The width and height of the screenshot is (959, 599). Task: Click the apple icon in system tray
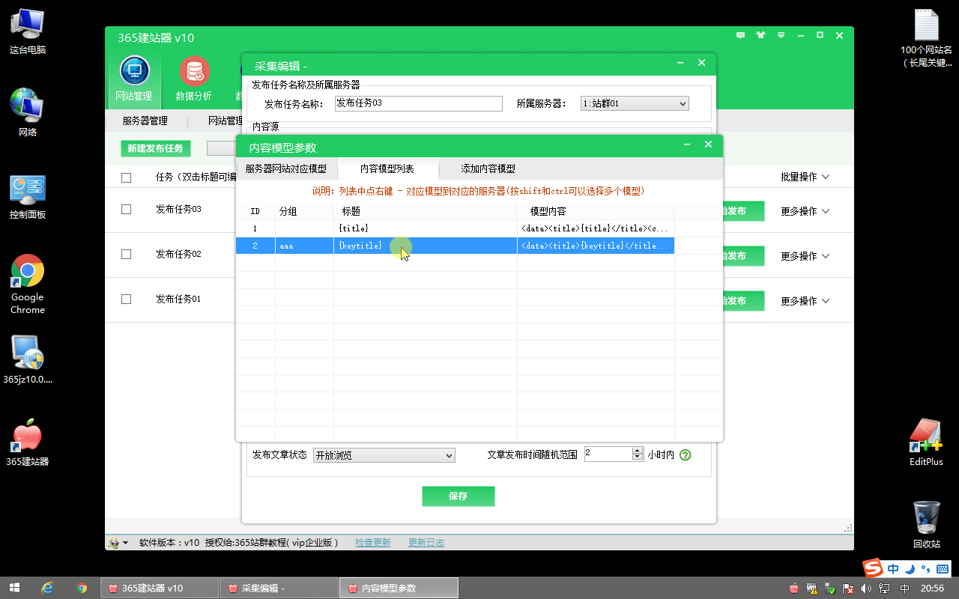[x=794, y=589]
